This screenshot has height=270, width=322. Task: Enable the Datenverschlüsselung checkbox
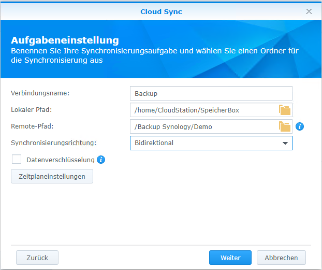click(x=17, y=160)
